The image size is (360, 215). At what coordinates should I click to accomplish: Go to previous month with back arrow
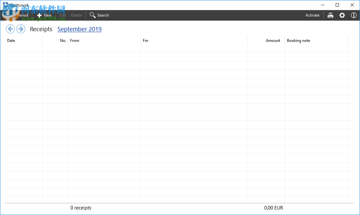coord(10,29)
